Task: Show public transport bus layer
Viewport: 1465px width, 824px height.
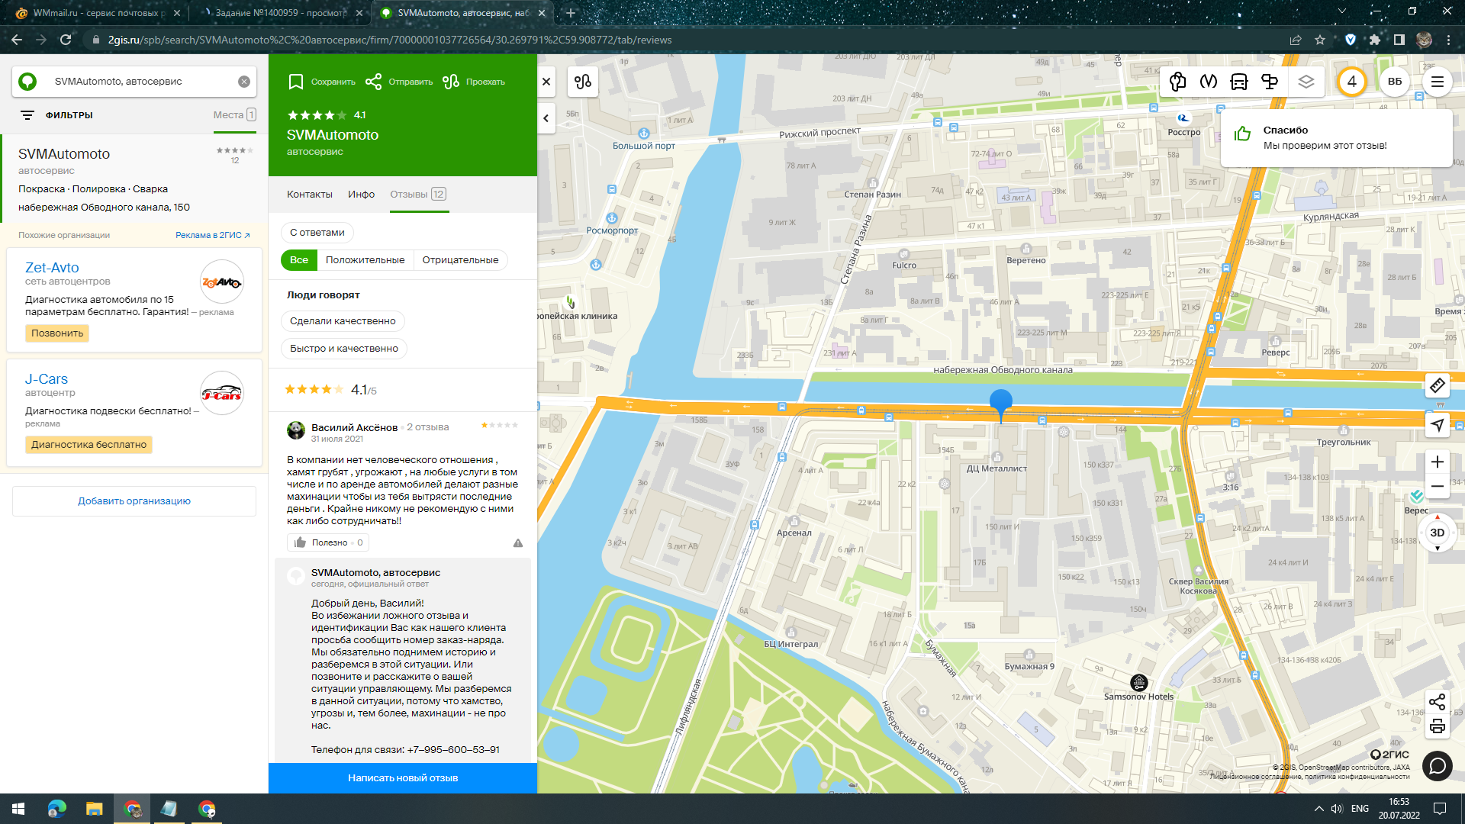Action: point(1239,82)
